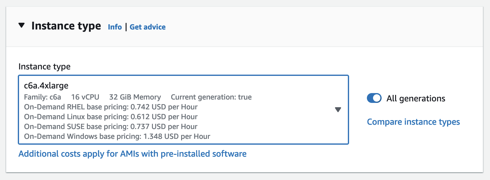The image size is (490, 180).
Task: Click the On-Demand RHEL base pricing line
Action: (111, 107)
